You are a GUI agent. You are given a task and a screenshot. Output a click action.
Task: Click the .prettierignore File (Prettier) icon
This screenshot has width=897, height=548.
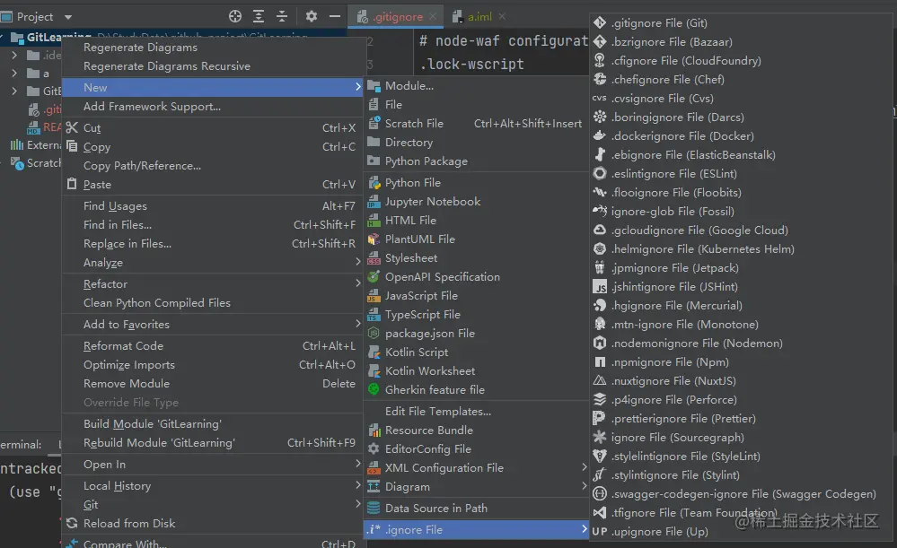click(600, 419)
